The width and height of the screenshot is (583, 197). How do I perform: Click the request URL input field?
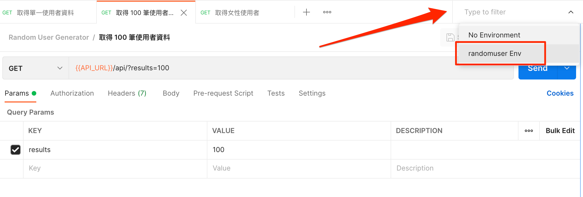point(288,68)
